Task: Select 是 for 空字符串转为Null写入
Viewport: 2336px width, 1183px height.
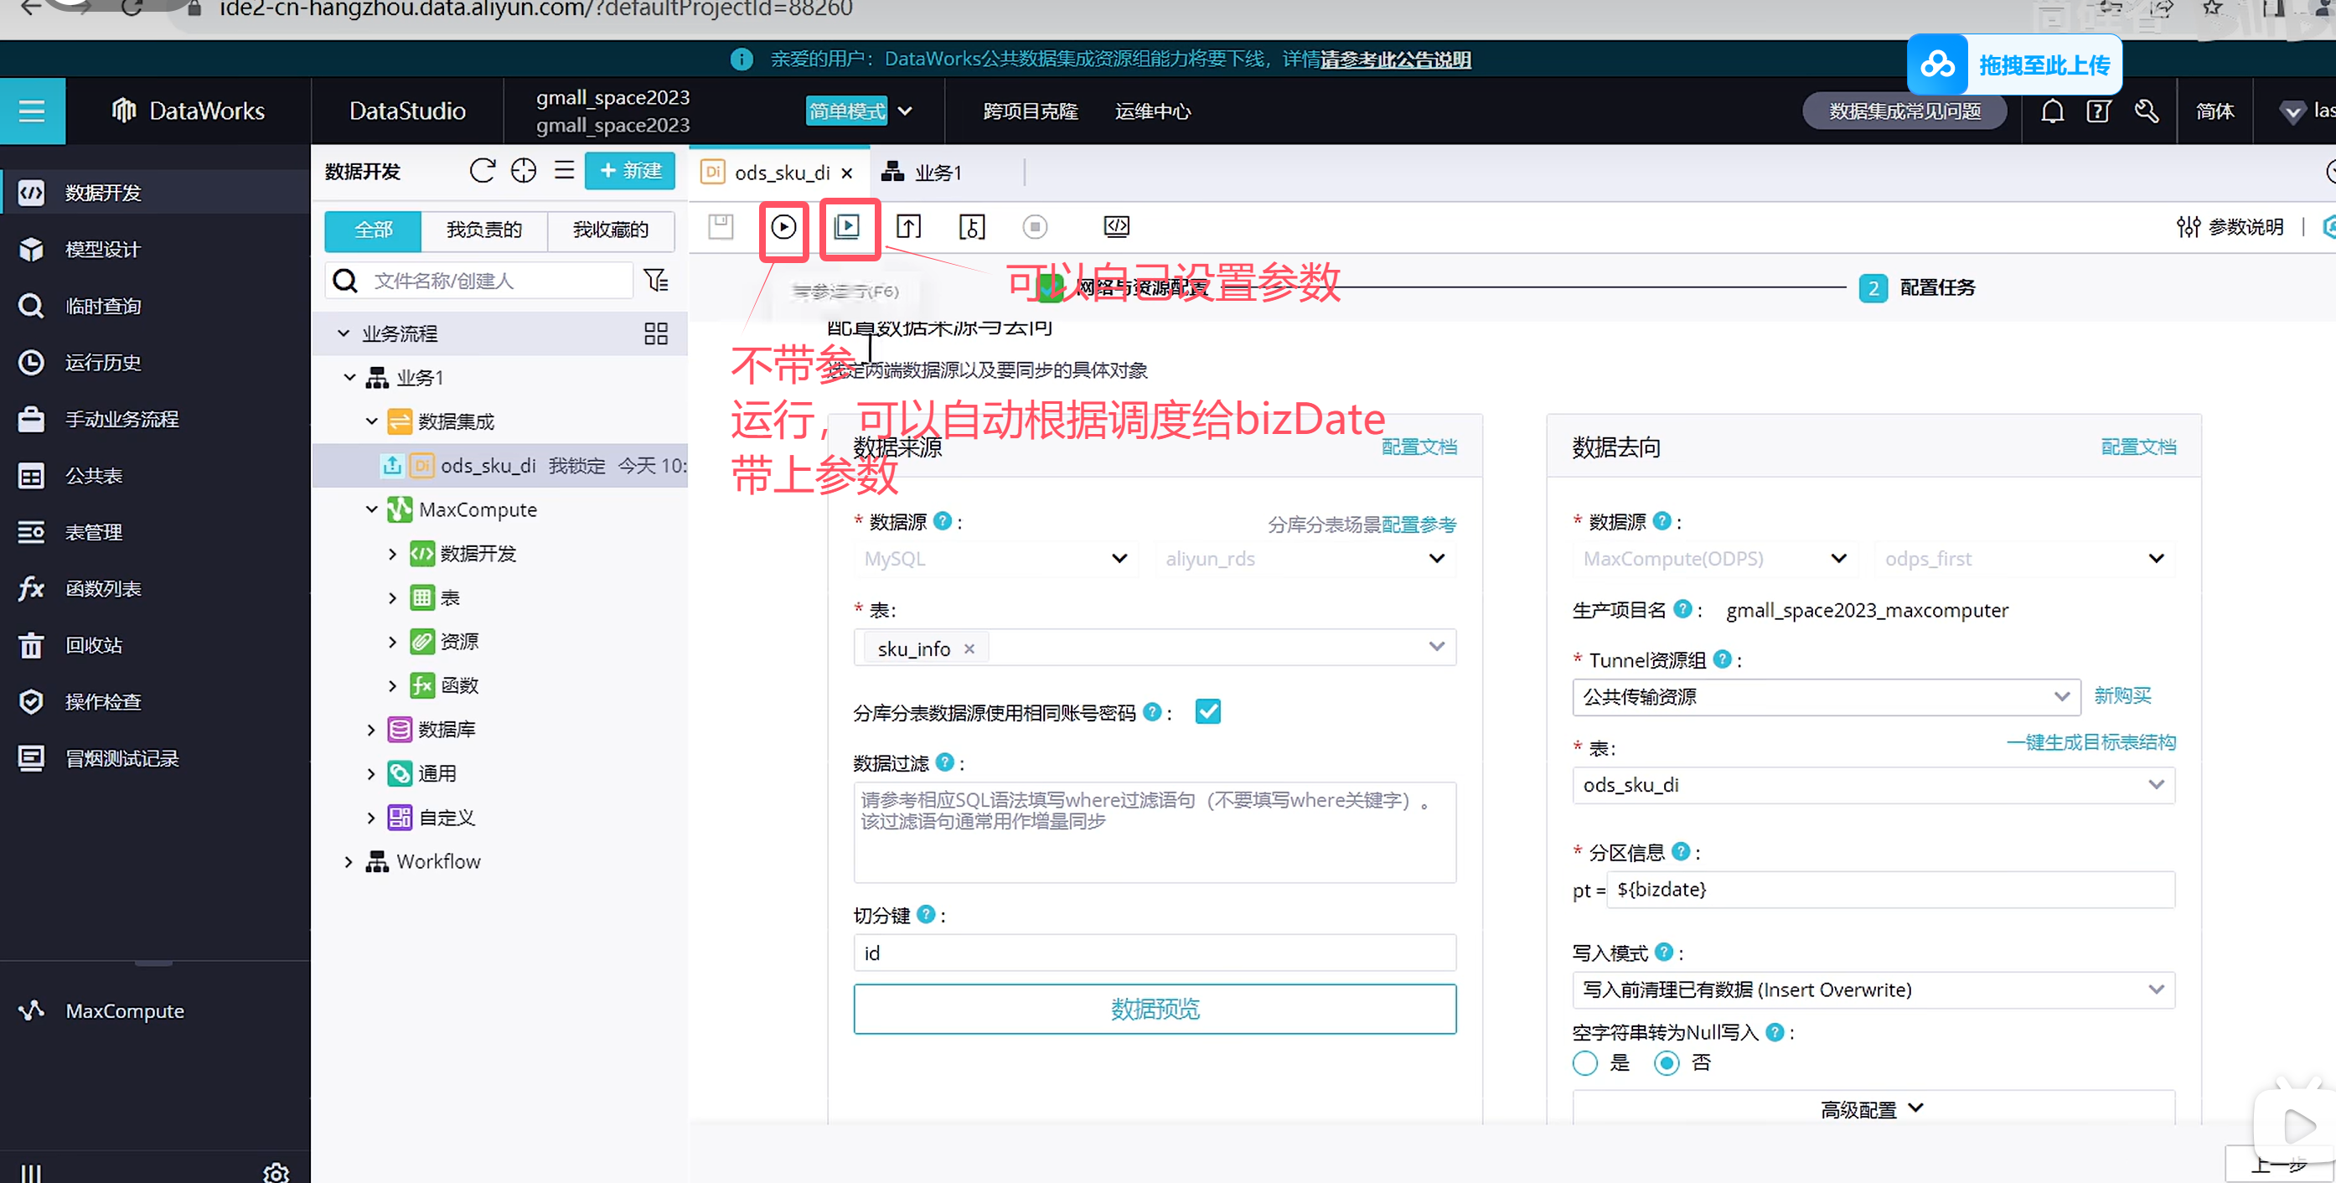Action: click(1585, 1062)
